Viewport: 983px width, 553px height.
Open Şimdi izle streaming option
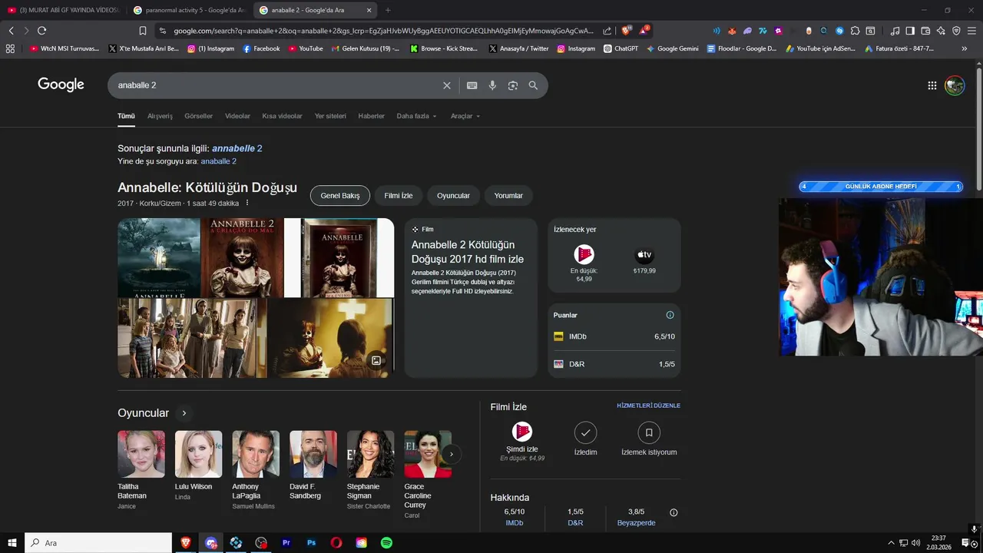[522, 441]
